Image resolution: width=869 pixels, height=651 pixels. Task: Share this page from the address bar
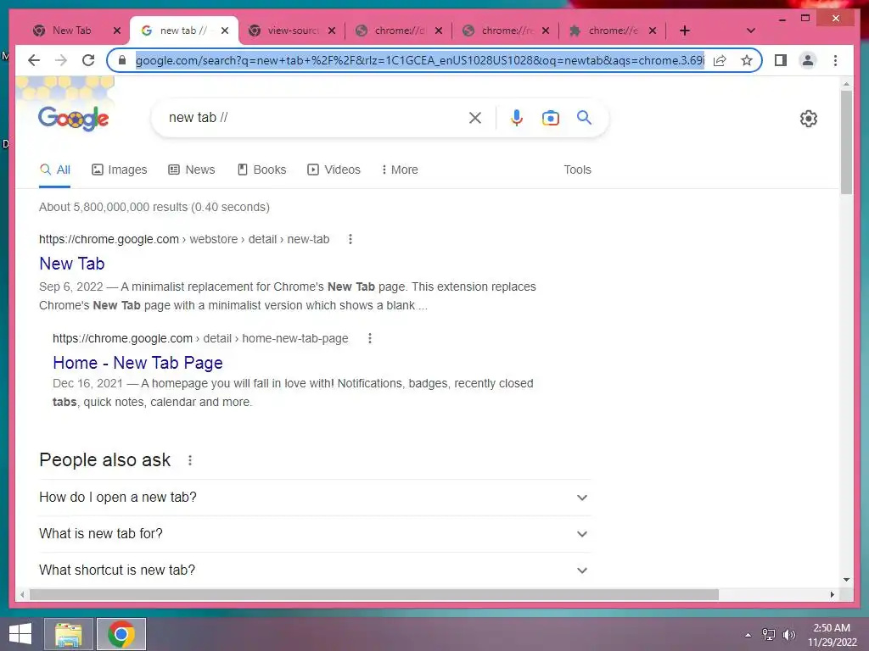[720, 60]
